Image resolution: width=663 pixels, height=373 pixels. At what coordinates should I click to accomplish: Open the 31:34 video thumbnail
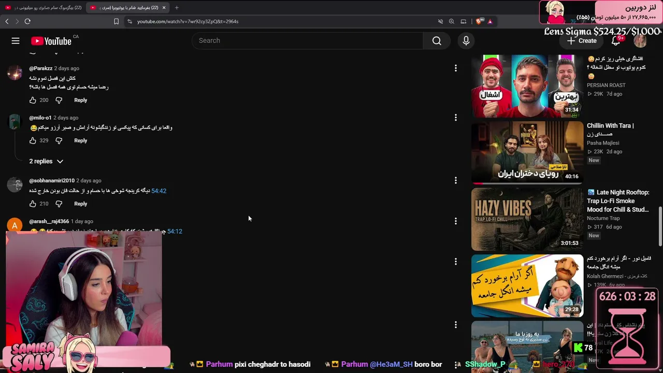[527, 85]
